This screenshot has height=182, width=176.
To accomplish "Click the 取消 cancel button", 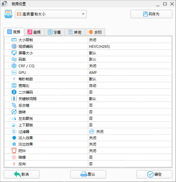I will click(22, 174).
